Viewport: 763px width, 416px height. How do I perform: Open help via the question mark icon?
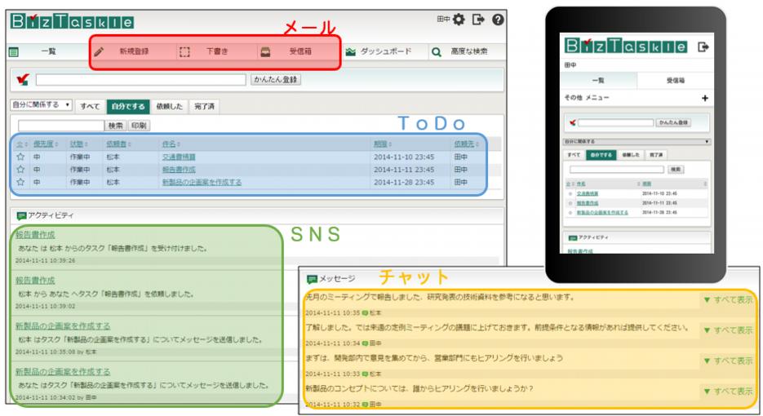[497, 19]
